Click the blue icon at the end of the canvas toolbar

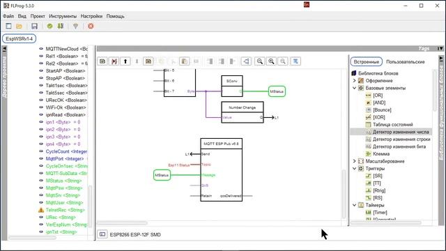pos(295,61)
